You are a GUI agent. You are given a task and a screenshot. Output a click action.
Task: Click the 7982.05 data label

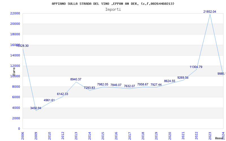[103, 84]
